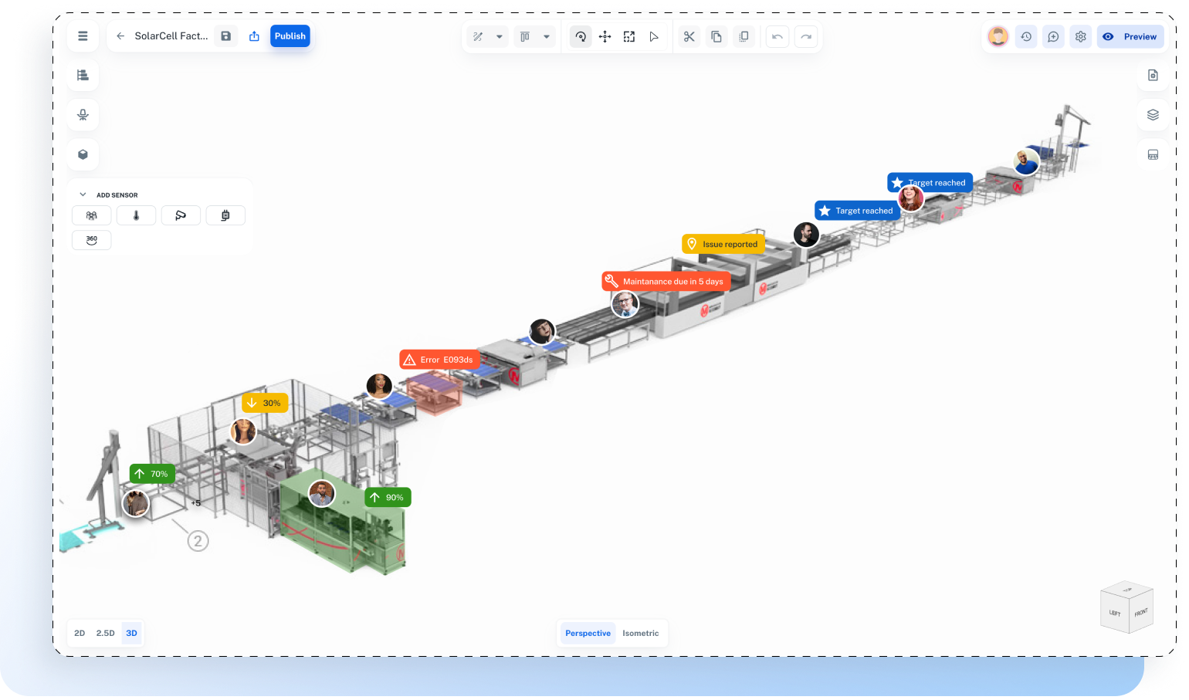Activate the orbit rotate view tool

pyautogui.click(x=581, y=36)
